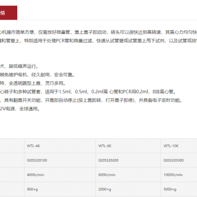Click the 5000×g force value
Screen dimensions: 197x197
170,189
